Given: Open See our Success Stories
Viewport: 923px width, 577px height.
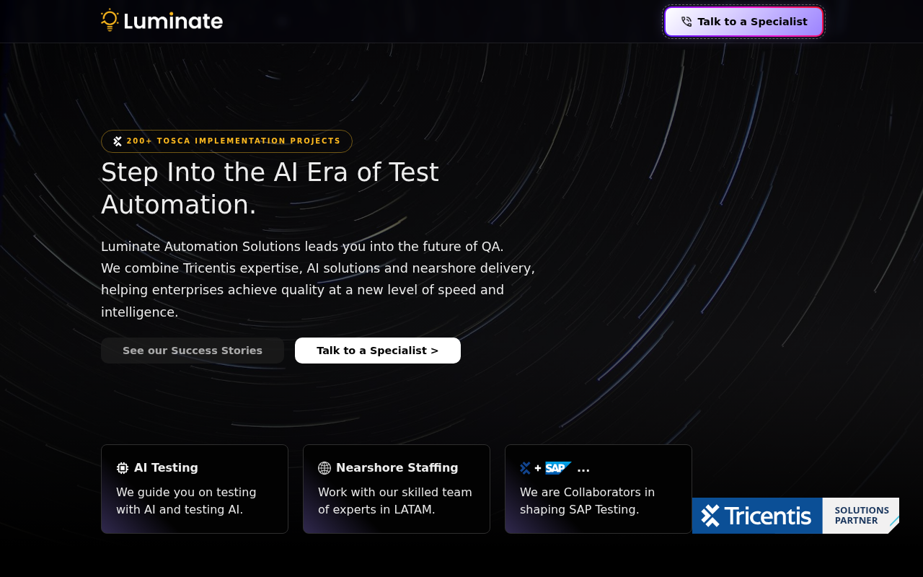Looking at the screenshot, I should point(193,351).
